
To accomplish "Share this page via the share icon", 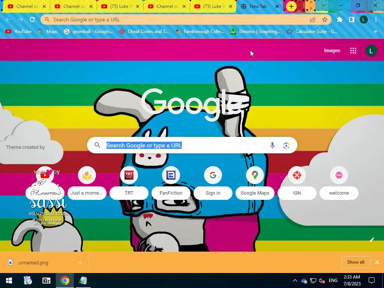I will tap(313, 19).
